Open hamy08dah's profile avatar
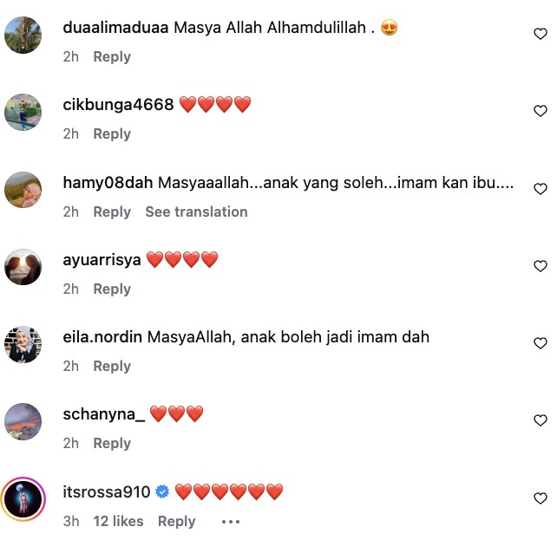 23,190
